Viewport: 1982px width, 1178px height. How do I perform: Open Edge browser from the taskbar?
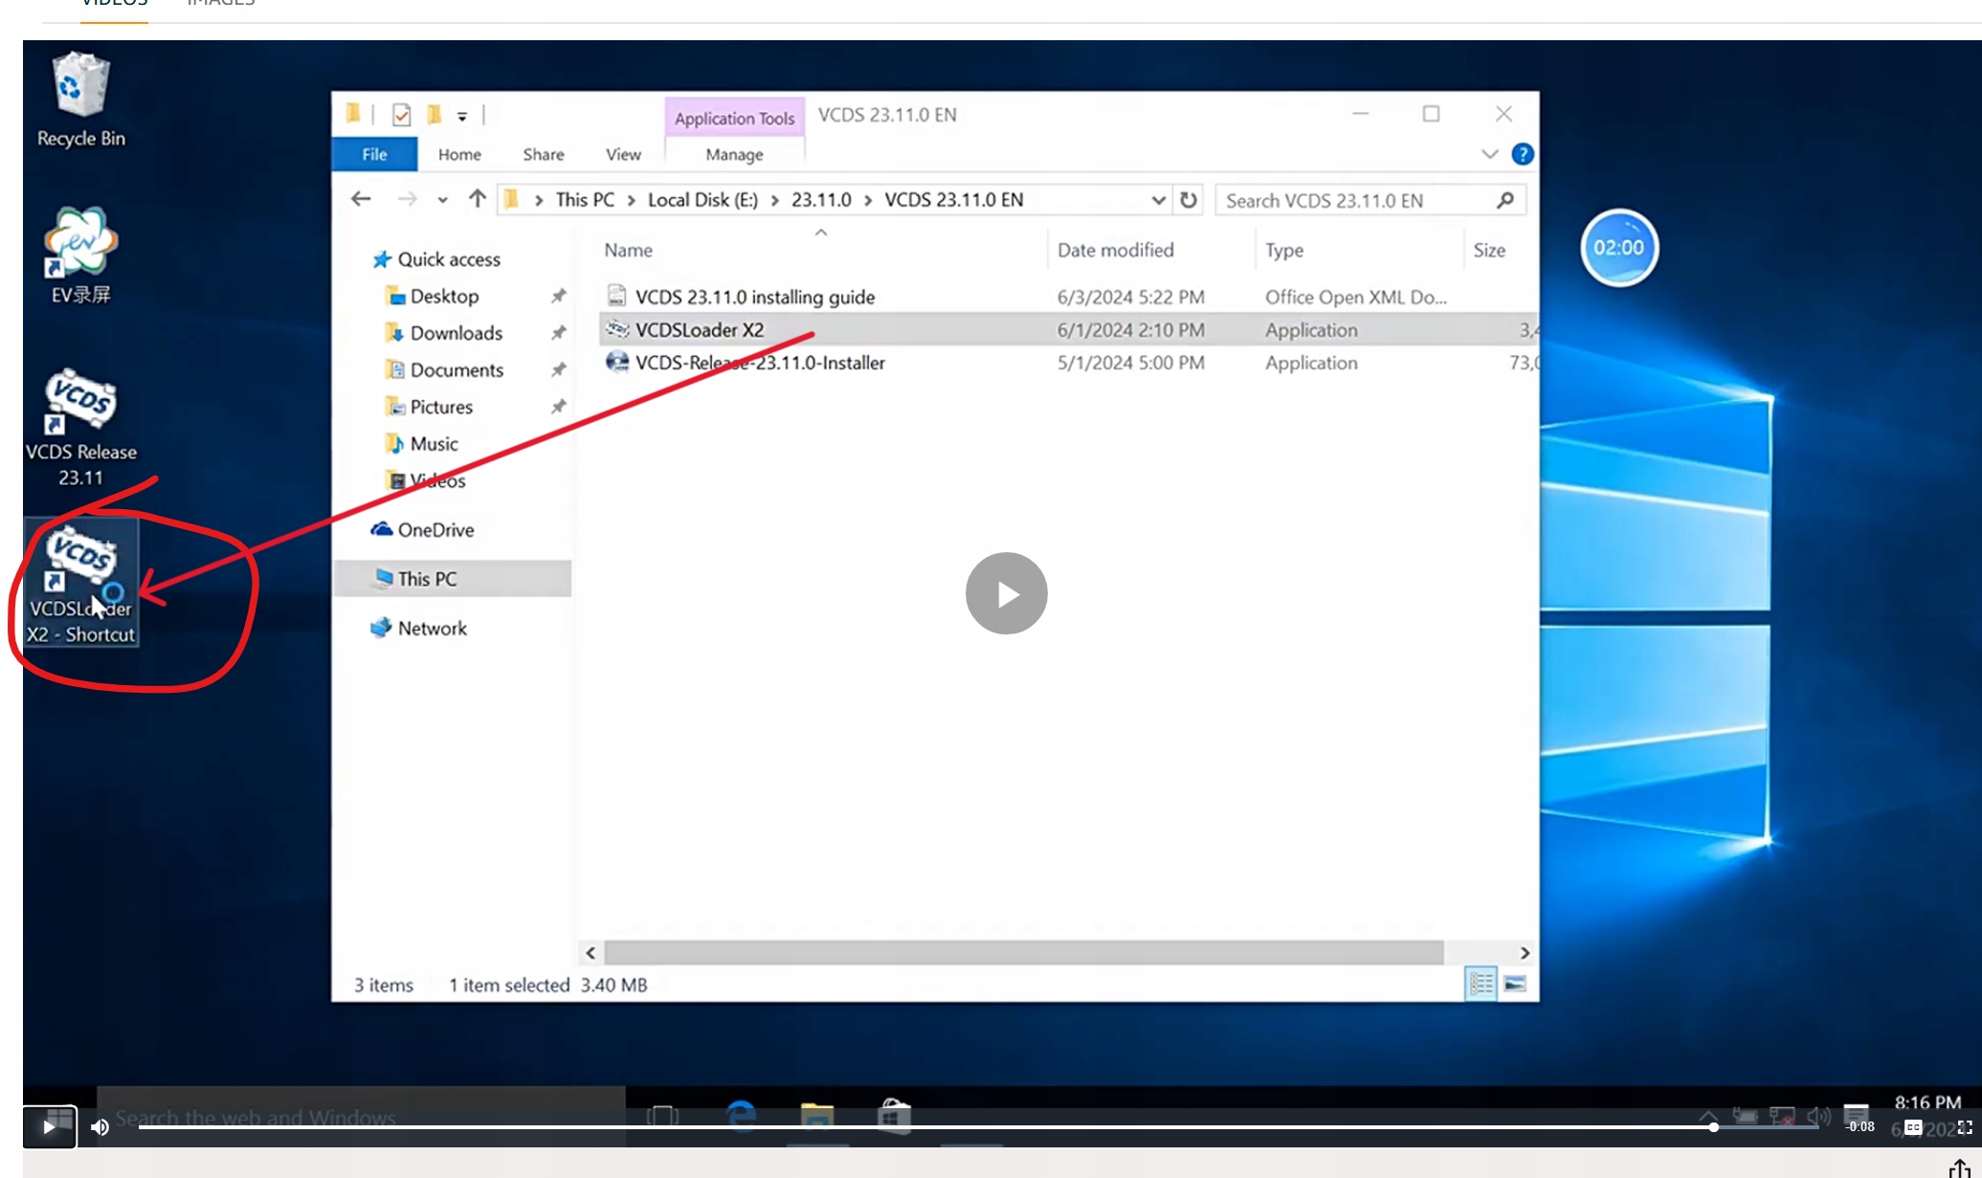(x=741, y=1116)
